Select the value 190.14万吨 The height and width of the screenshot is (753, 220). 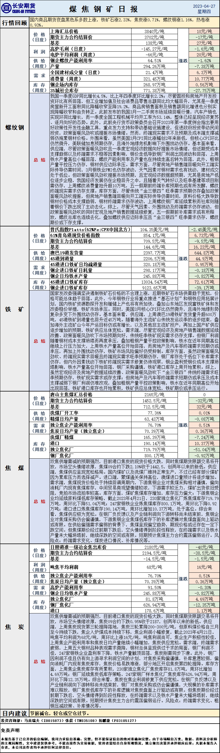click(x=154, y=443)
